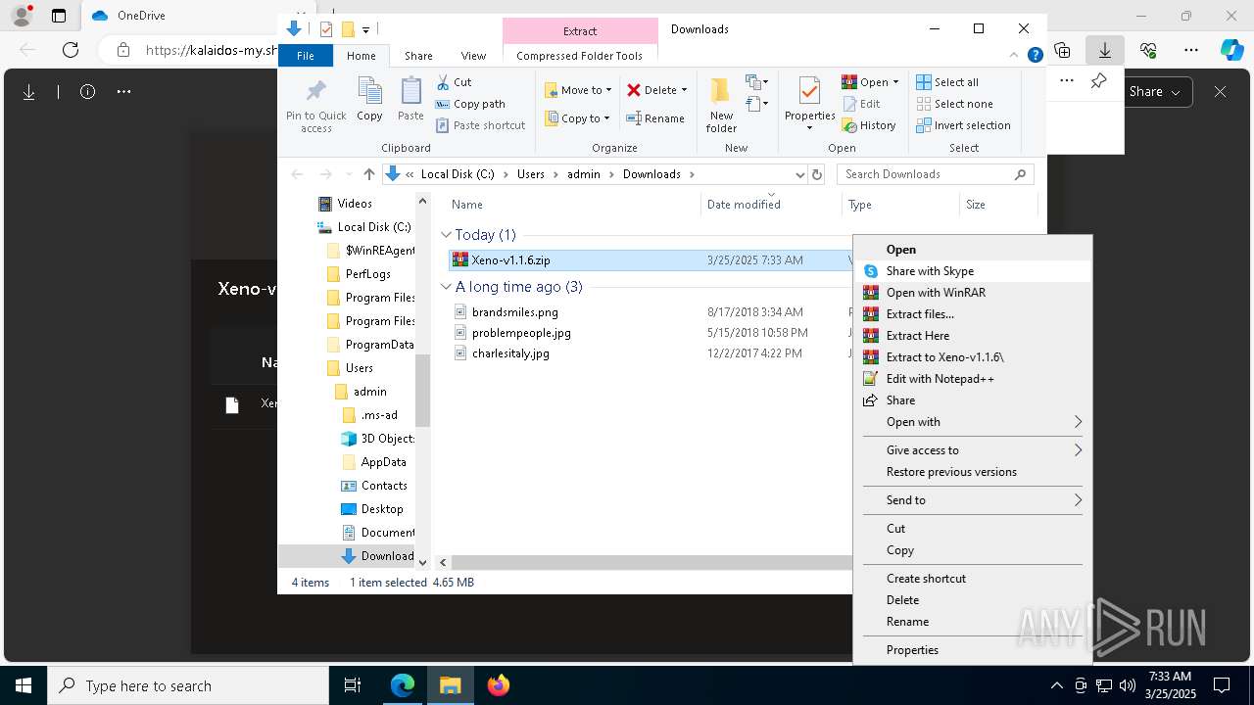Screen dimensions: 1254x705
Task: Switch to the Share ribbon tab
Action: point(418,56)
